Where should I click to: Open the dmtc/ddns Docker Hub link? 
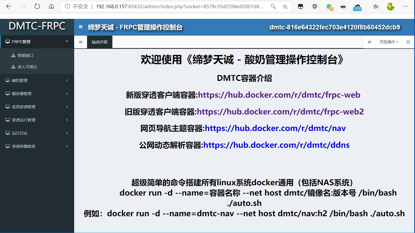click(x=276, y=145)
